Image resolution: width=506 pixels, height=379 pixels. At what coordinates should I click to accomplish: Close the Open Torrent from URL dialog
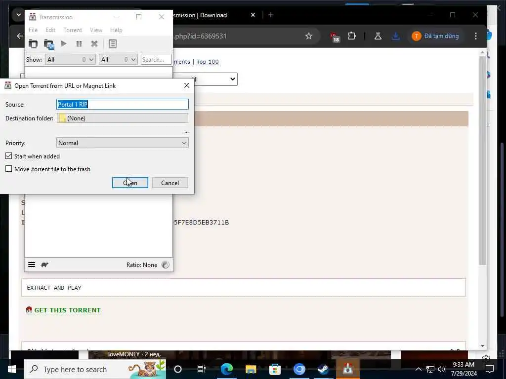tap(186, 85)
